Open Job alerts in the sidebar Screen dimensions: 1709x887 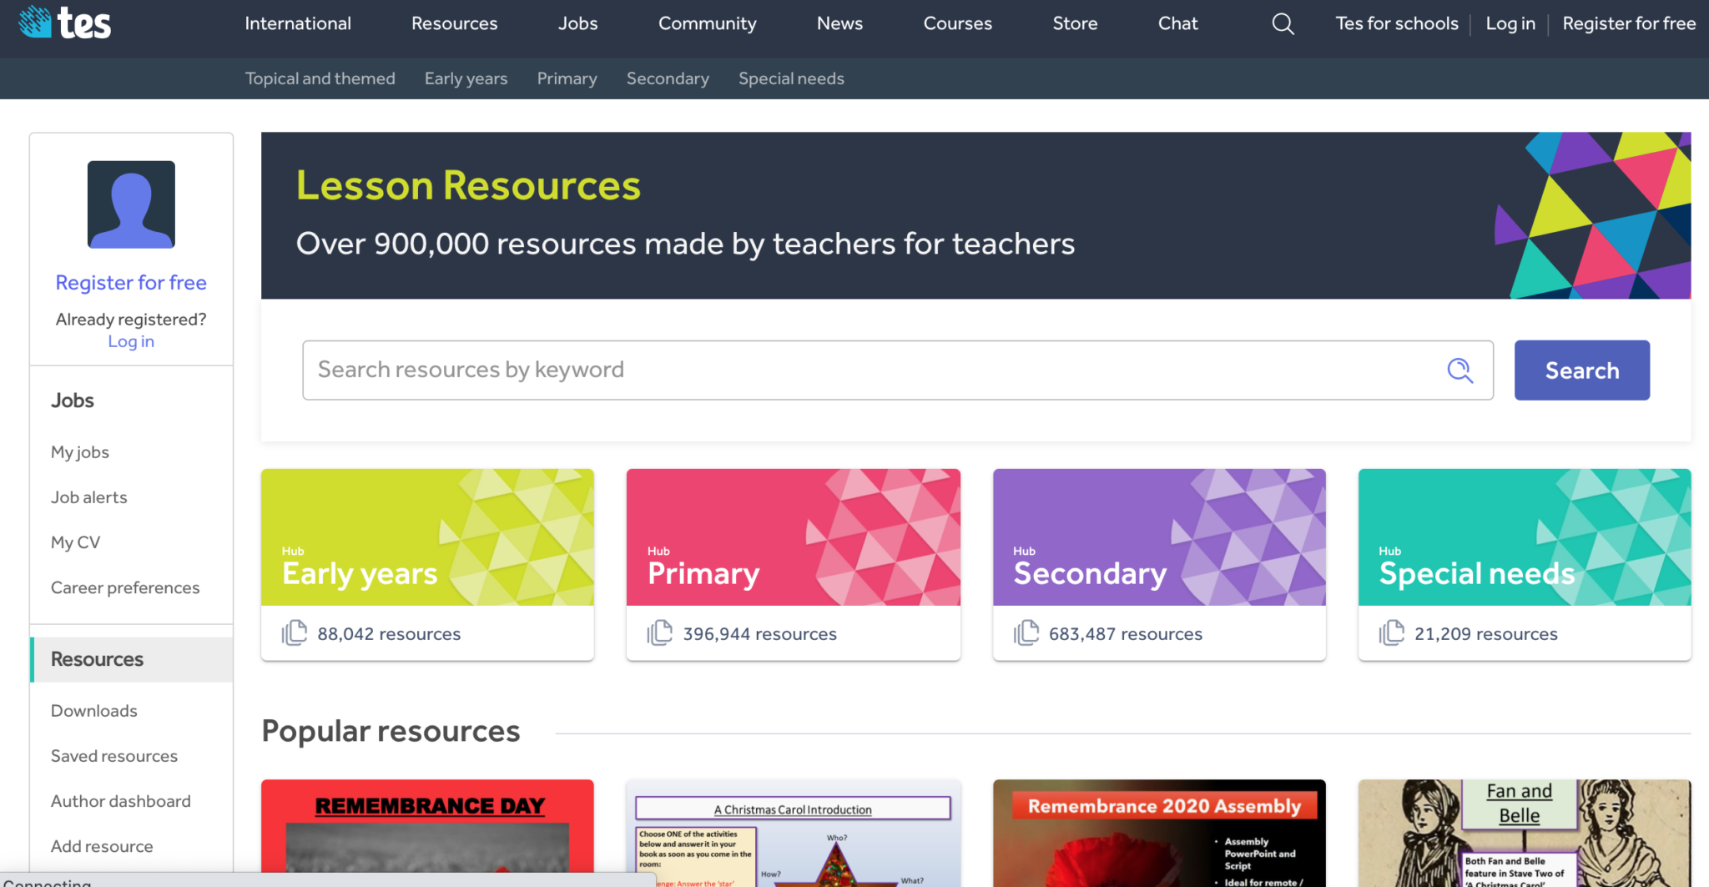pyautogui.click(x=89, y=497)
